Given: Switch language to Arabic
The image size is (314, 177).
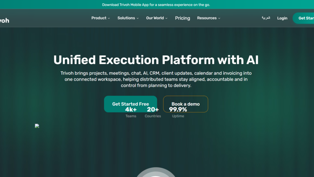Looking at the screenshot, I should click(266, 18).
